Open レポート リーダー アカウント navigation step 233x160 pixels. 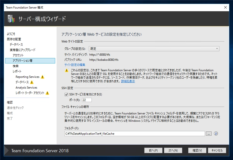click(30, 93)
